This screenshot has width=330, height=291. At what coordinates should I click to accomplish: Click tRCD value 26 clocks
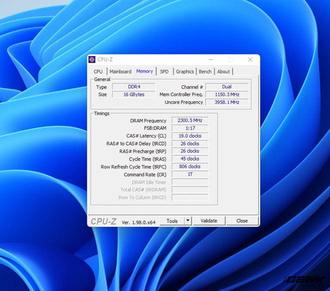tap(190, 143)
